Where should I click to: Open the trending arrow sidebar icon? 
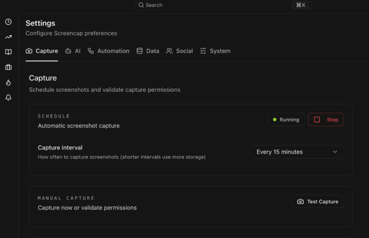point(8,37)
